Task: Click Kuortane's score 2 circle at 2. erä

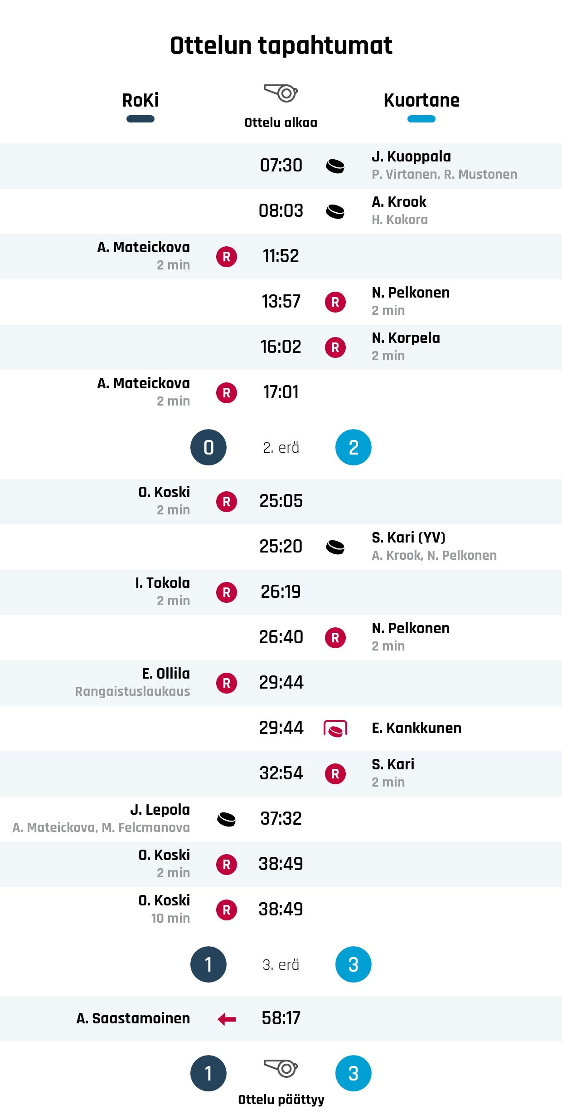Action: coord(354,448)
